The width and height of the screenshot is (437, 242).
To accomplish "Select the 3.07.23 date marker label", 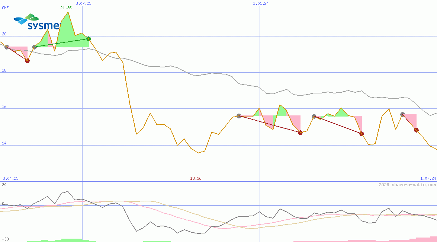I will 83,3.
